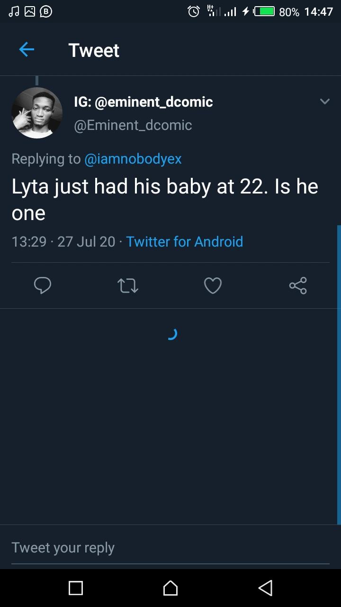Open the @iamnobodyex profile link
Screen dimensions: 341x607
coord(133,159)
